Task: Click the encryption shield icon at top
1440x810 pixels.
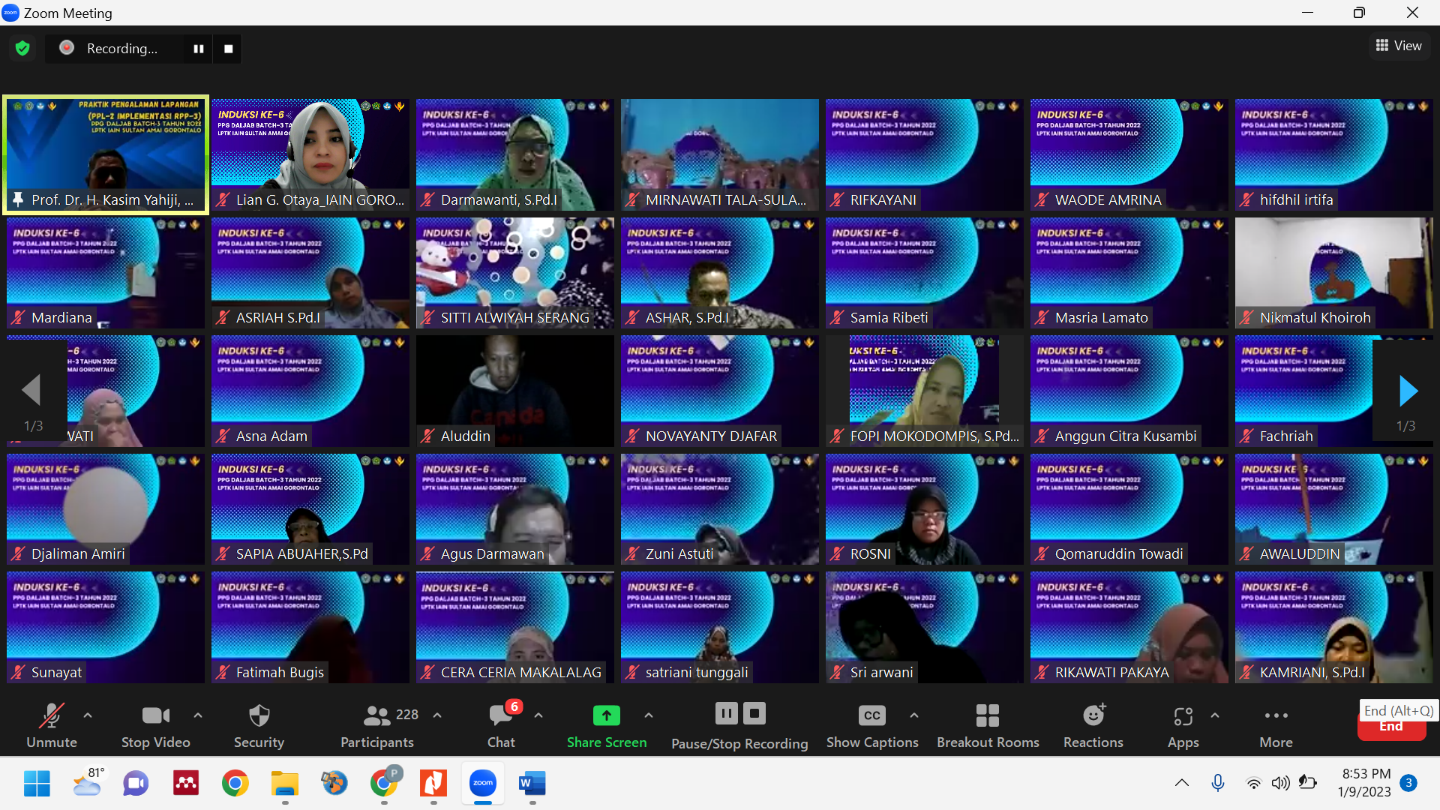Action: pyautogui.click(x=22, y=49)
